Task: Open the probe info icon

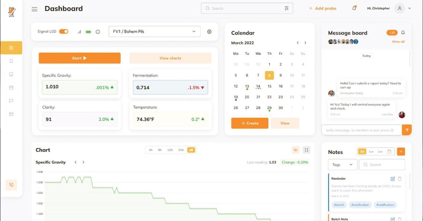Action: click(x=98, y=32)
